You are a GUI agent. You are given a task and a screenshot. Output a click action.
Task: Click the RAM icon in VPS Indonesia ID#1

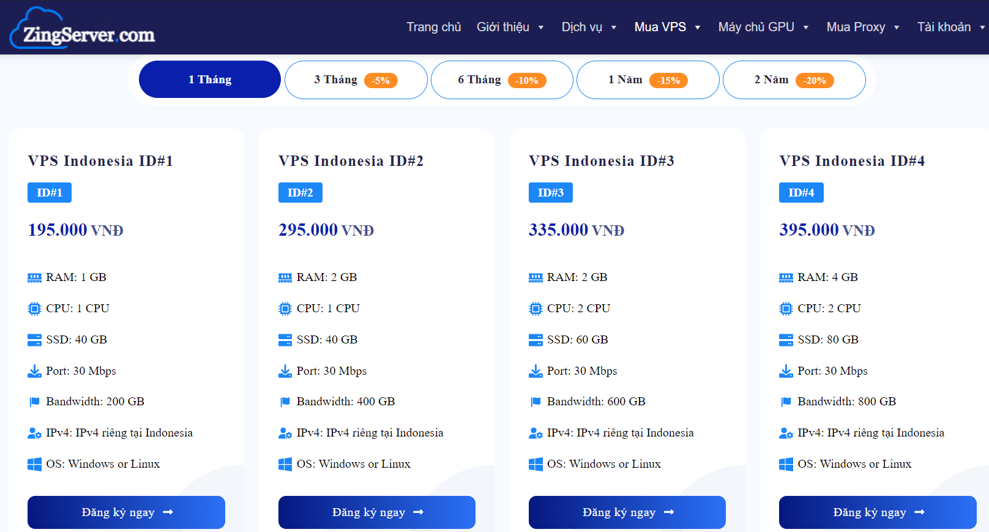pyautogui.click(x=34, y=277)
